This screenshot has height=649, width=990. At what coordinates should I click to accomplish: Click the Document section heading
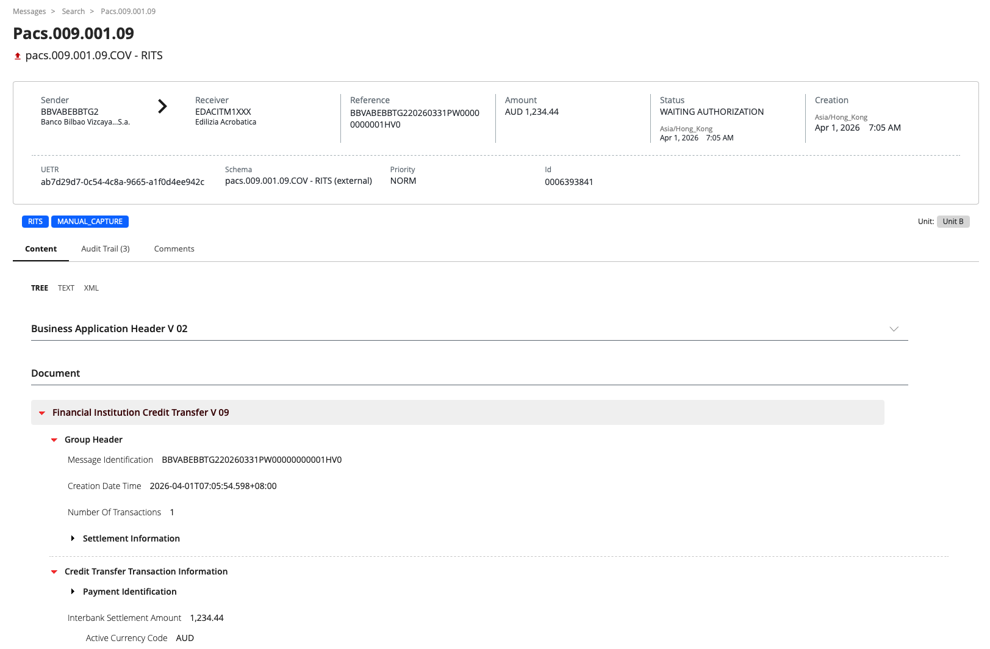click(x=56, y=373)
